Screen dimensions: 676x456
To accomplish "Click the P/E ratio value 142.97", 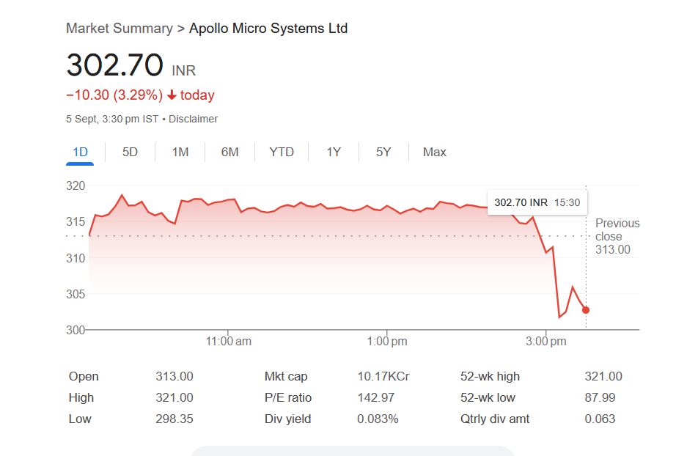I will [375, 397].
